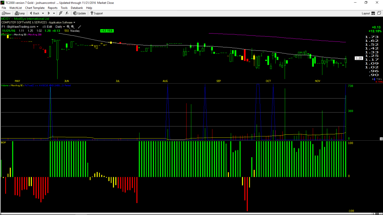Click the Volume indicator label
The height and width of the screenshot is (215, 383).
tap(5, 85)
